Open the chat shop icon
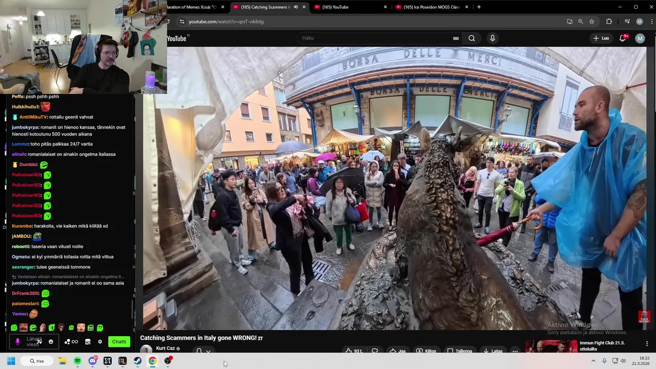The width and height of the screenshot is (656, 369). click(88, 342)
